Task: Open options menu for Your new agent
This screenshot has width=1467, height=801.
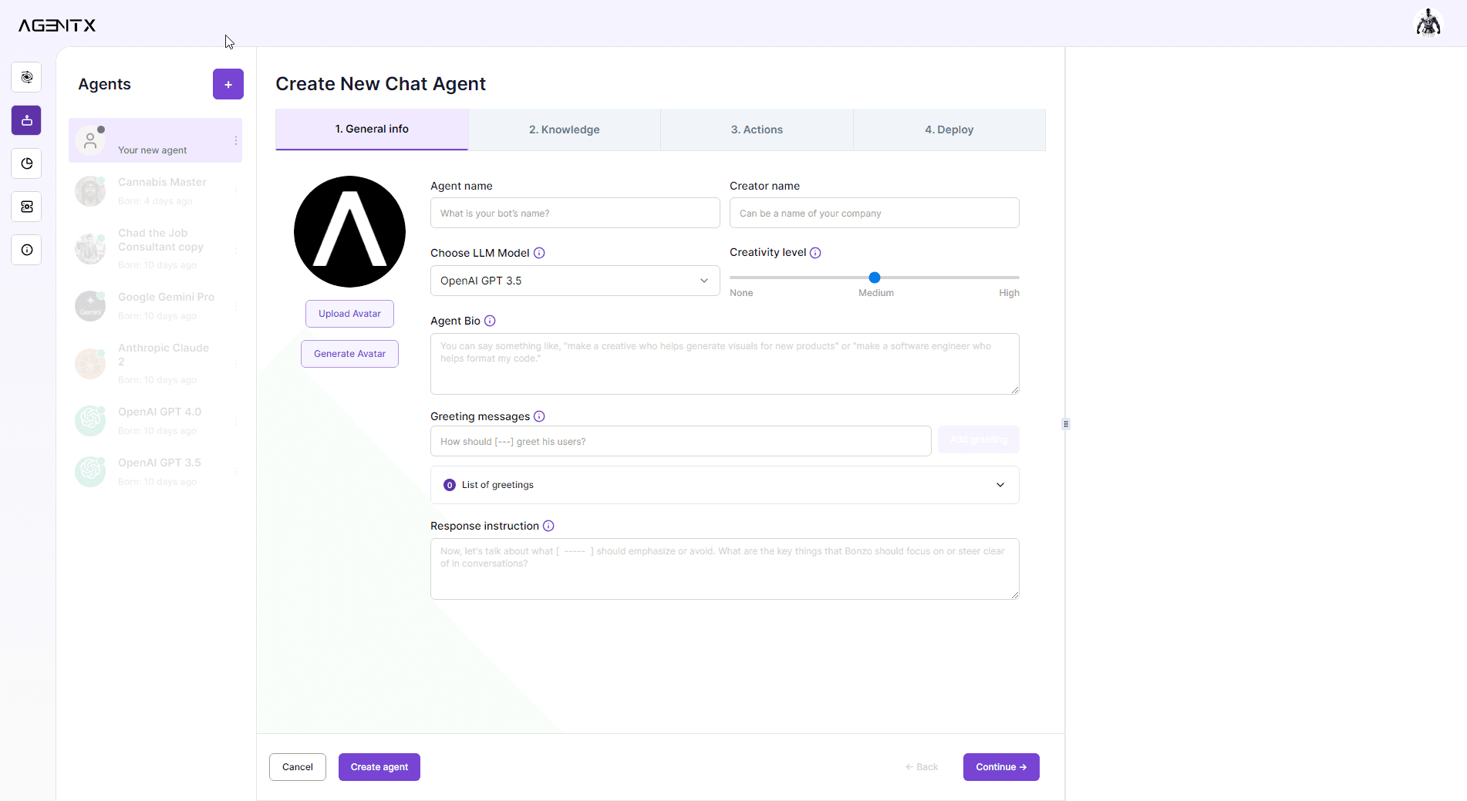Action: pyautogui.click(x=236, y=140)
